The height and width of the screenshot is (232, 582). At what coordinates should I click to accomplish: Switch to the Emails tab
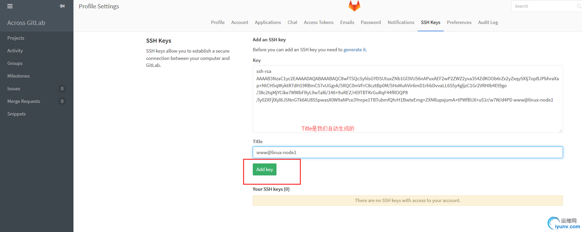(x=347, y=22)
